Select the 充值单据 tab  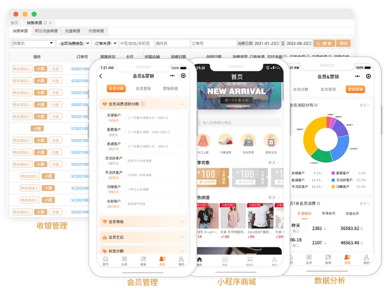coord(73,31)
